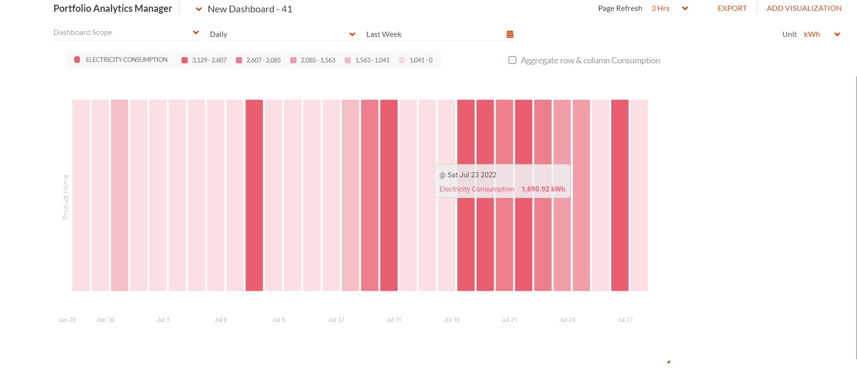Open the Dashboard Scope dropdown

point(127,33)
